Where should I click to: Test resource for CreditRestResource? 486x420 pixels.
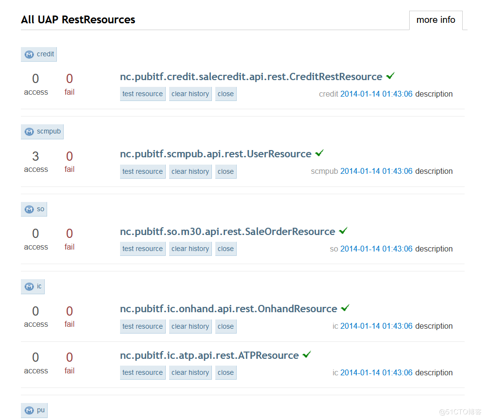point(142,94)
